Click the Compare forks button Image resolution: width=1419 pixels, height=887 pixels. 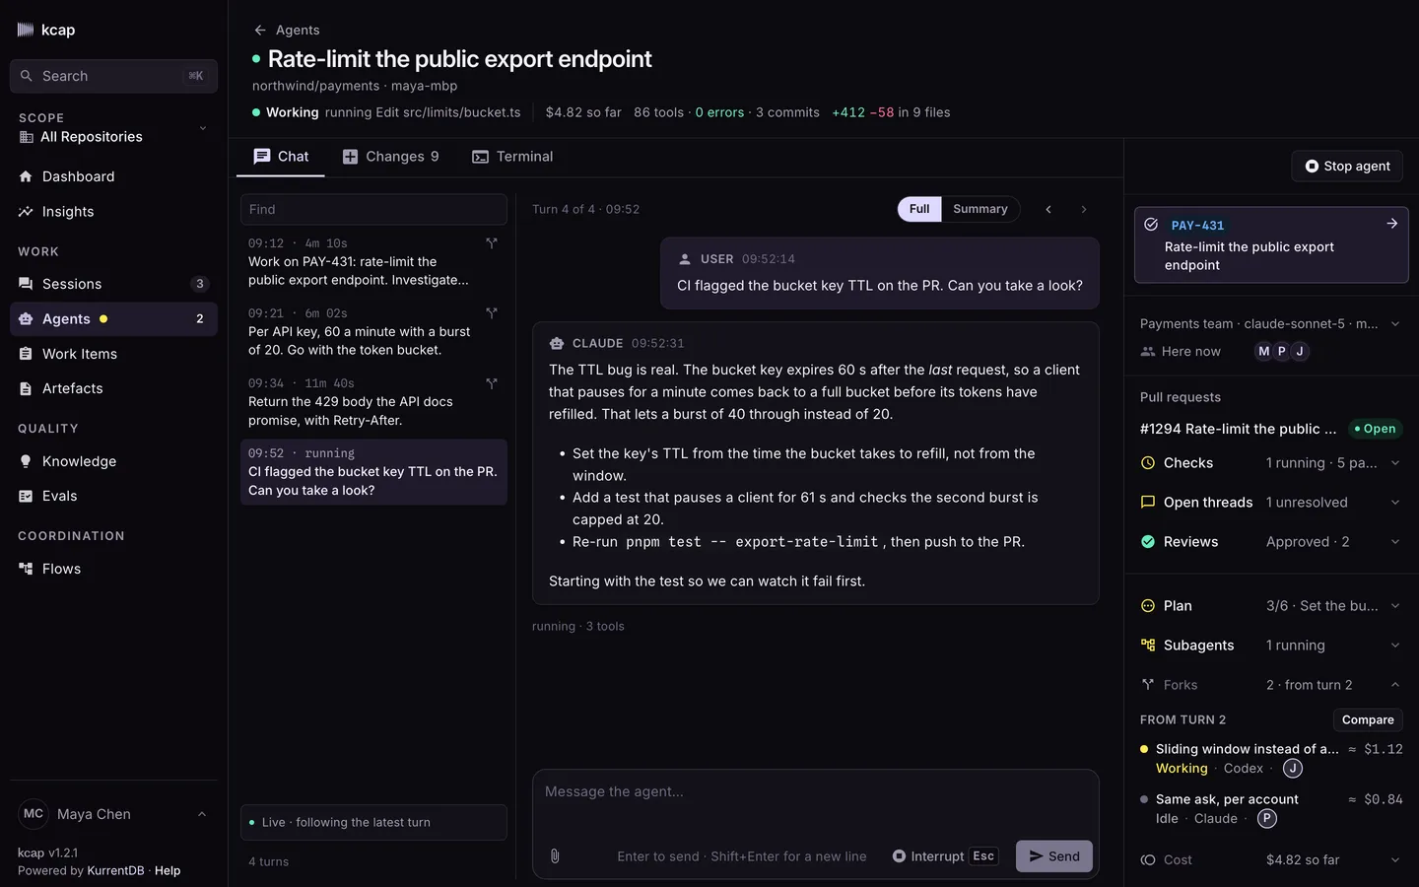(1368, 720)
